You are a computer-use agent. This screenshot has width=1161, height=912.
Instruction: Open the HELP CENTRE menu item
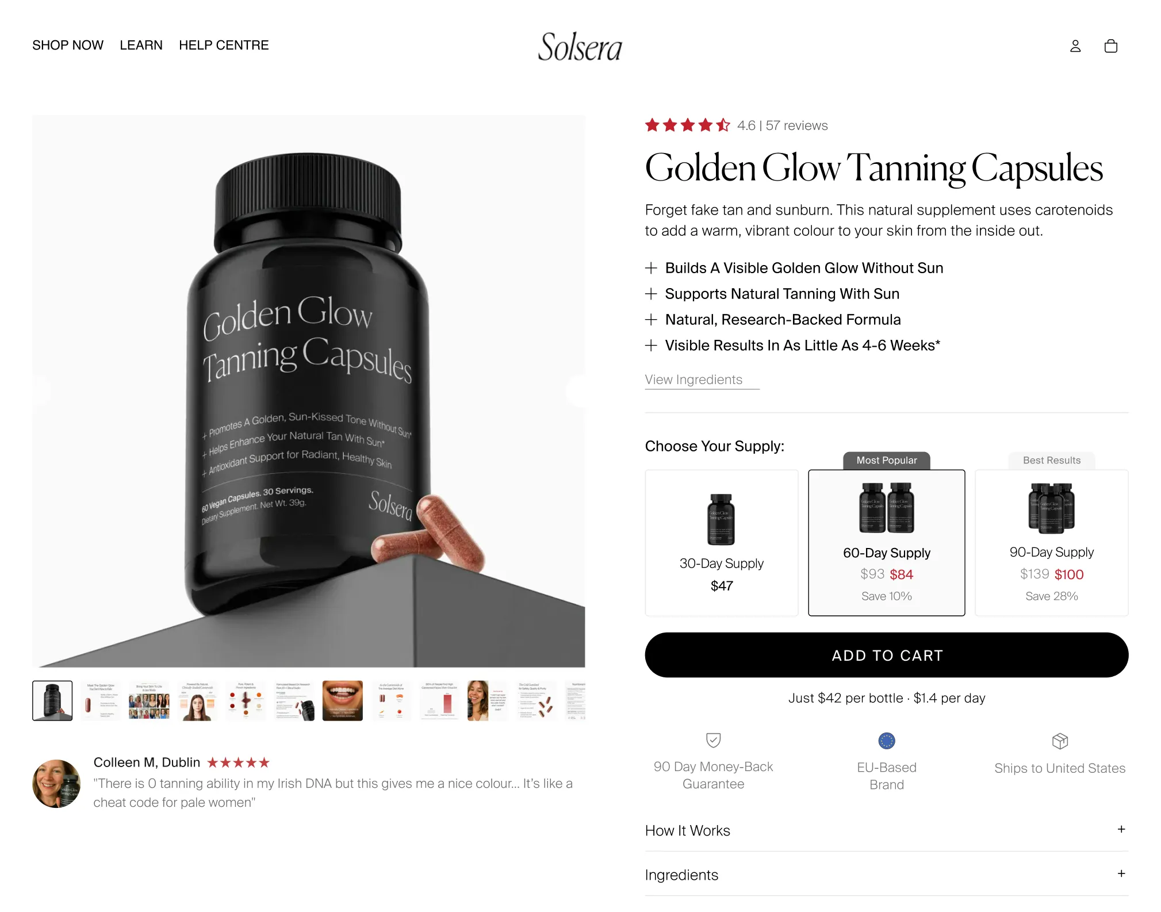point(224,45)
